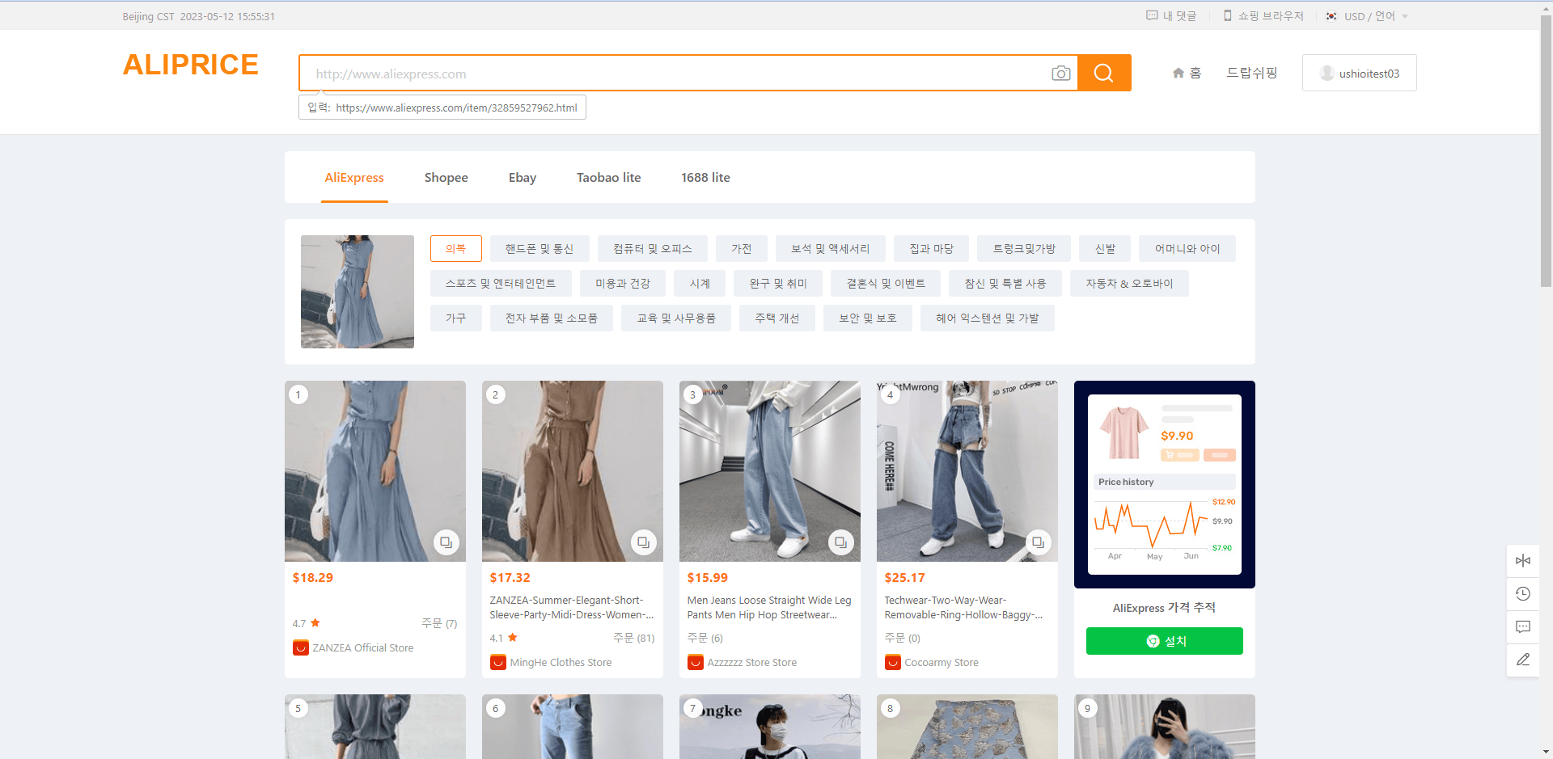Open the home icon link
The image size is (1553, 759).
tap(1187, 74)
